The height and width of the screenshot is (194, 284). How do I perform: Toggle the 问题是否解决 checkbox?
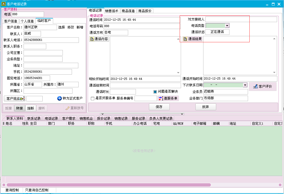(155, 92)
